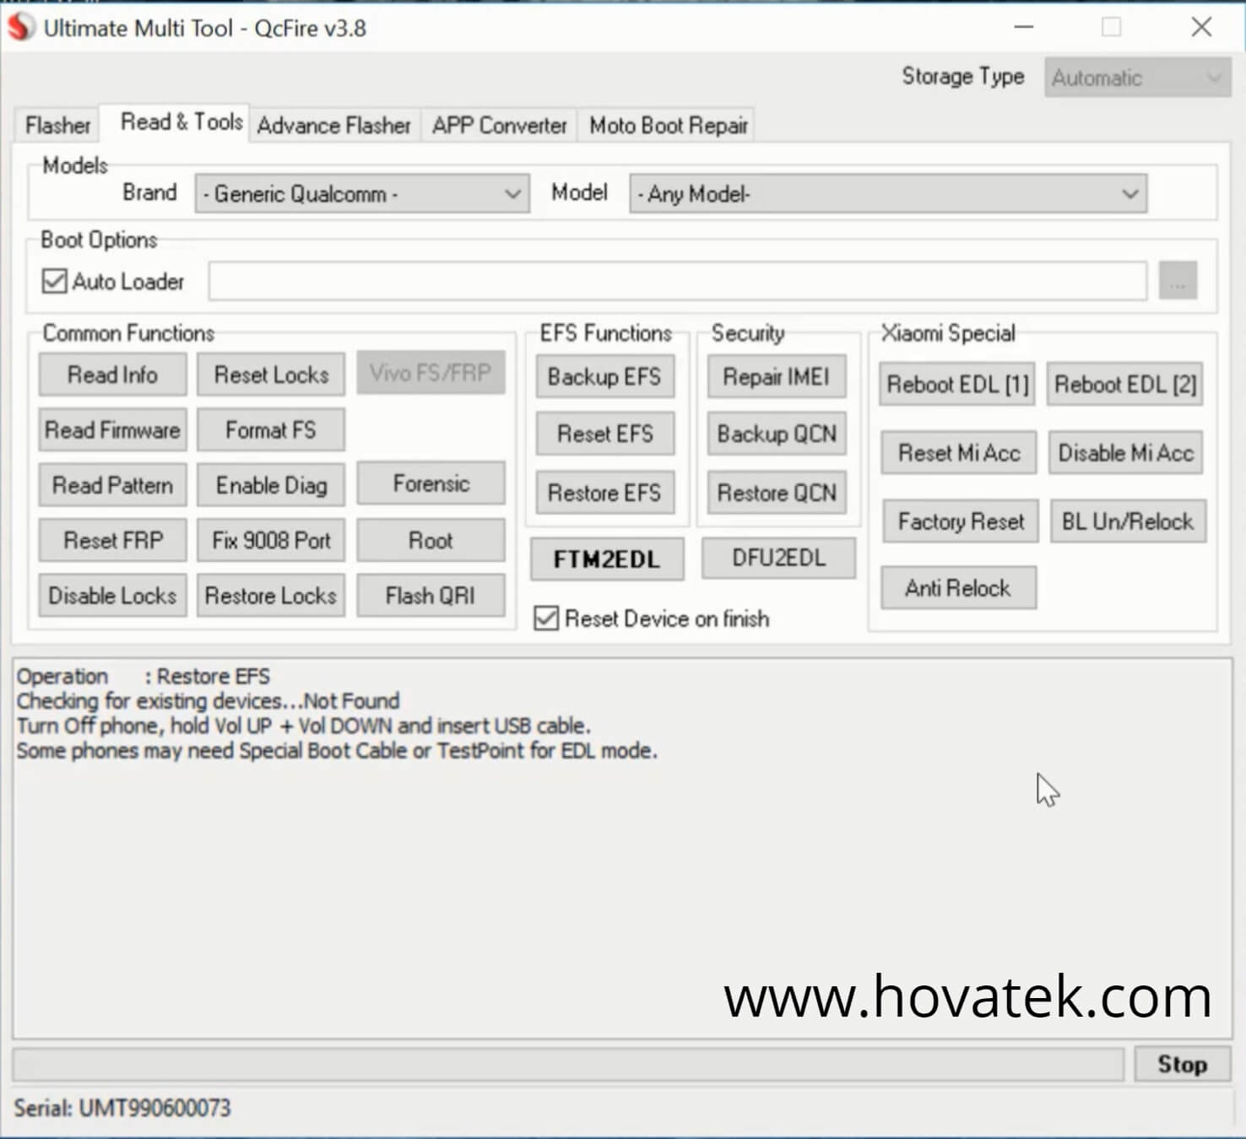Click the Reset EFS button
The width and height of the screenshot is (1246, 1139).
(x=604, y=434)
